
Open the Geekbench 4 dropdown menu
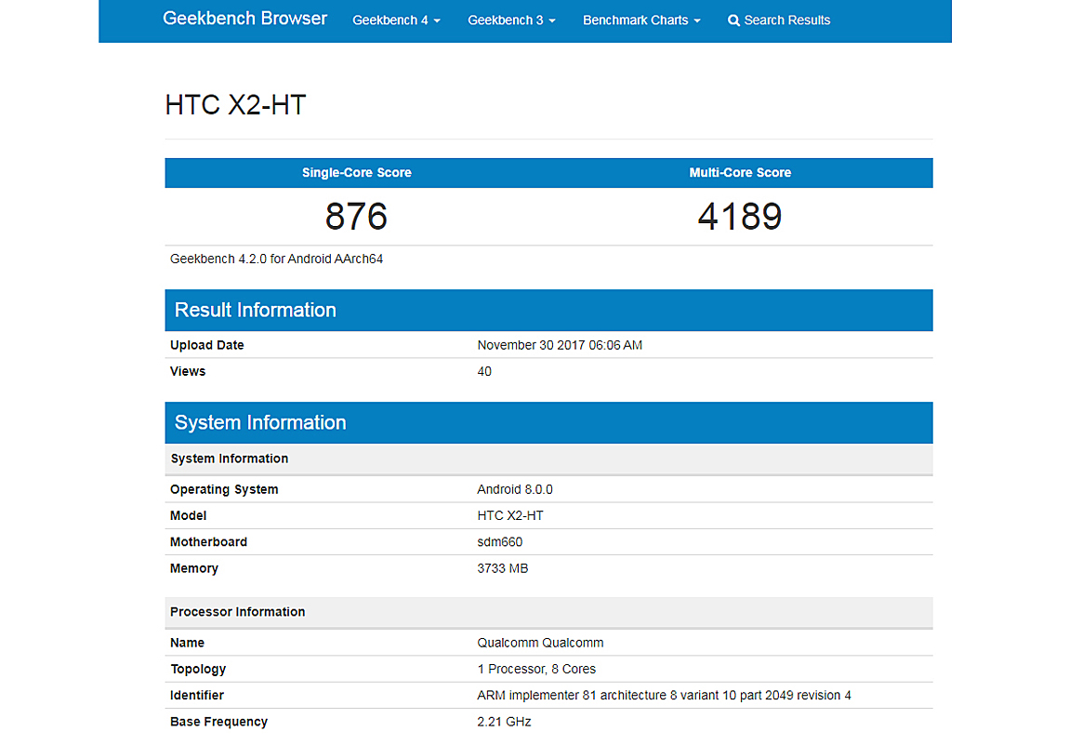396,20
